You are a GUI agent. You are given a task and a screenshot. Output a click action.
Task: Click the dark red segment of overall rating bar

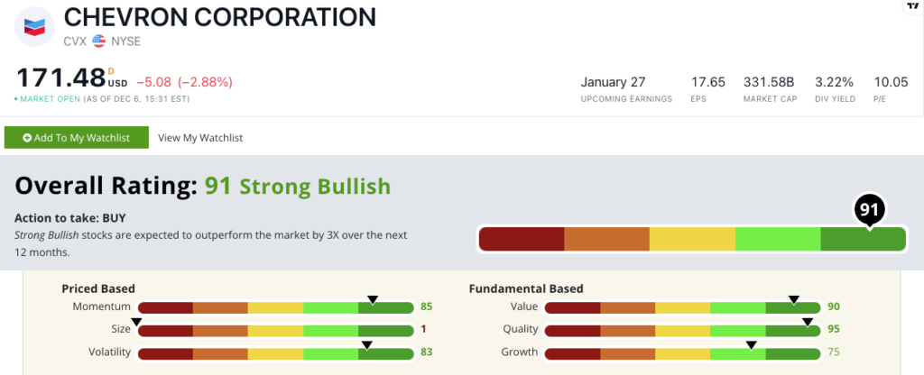[x=521, y=239]
